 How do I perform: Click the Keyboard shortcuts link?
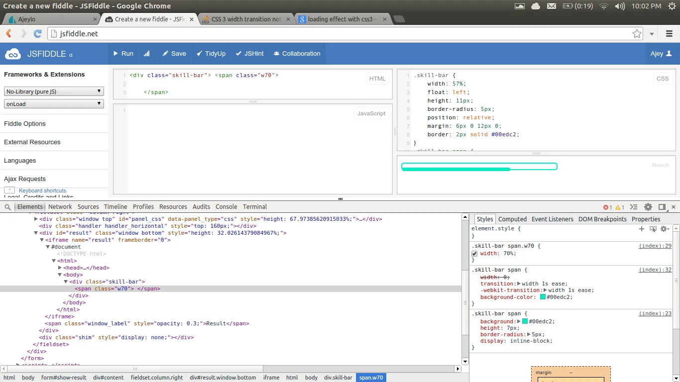click(x=42, y=191)
